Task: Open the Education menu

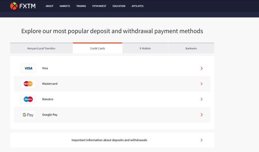Action: tap(119, 6)
